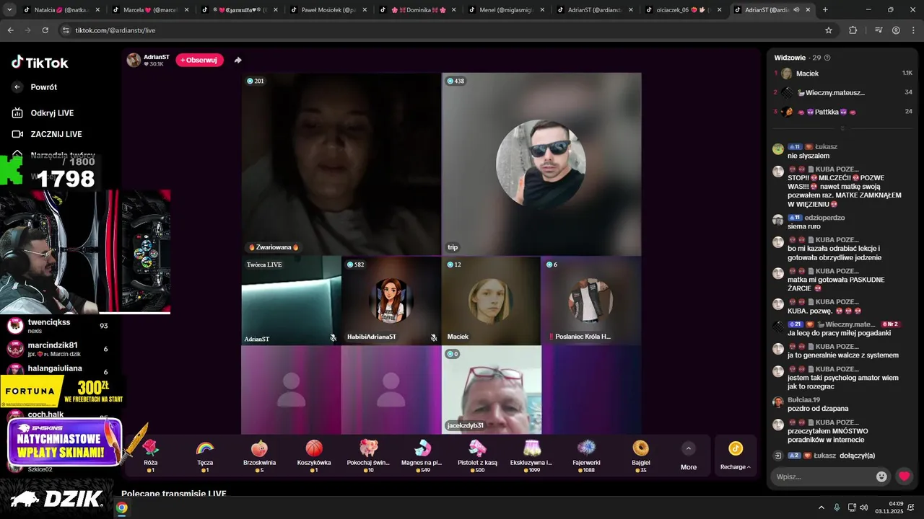Viewport: 924px width, 519px height.
Task: Send the Tęcza rainbow gift
Action: pyautogui.click(x=205, y=456)
